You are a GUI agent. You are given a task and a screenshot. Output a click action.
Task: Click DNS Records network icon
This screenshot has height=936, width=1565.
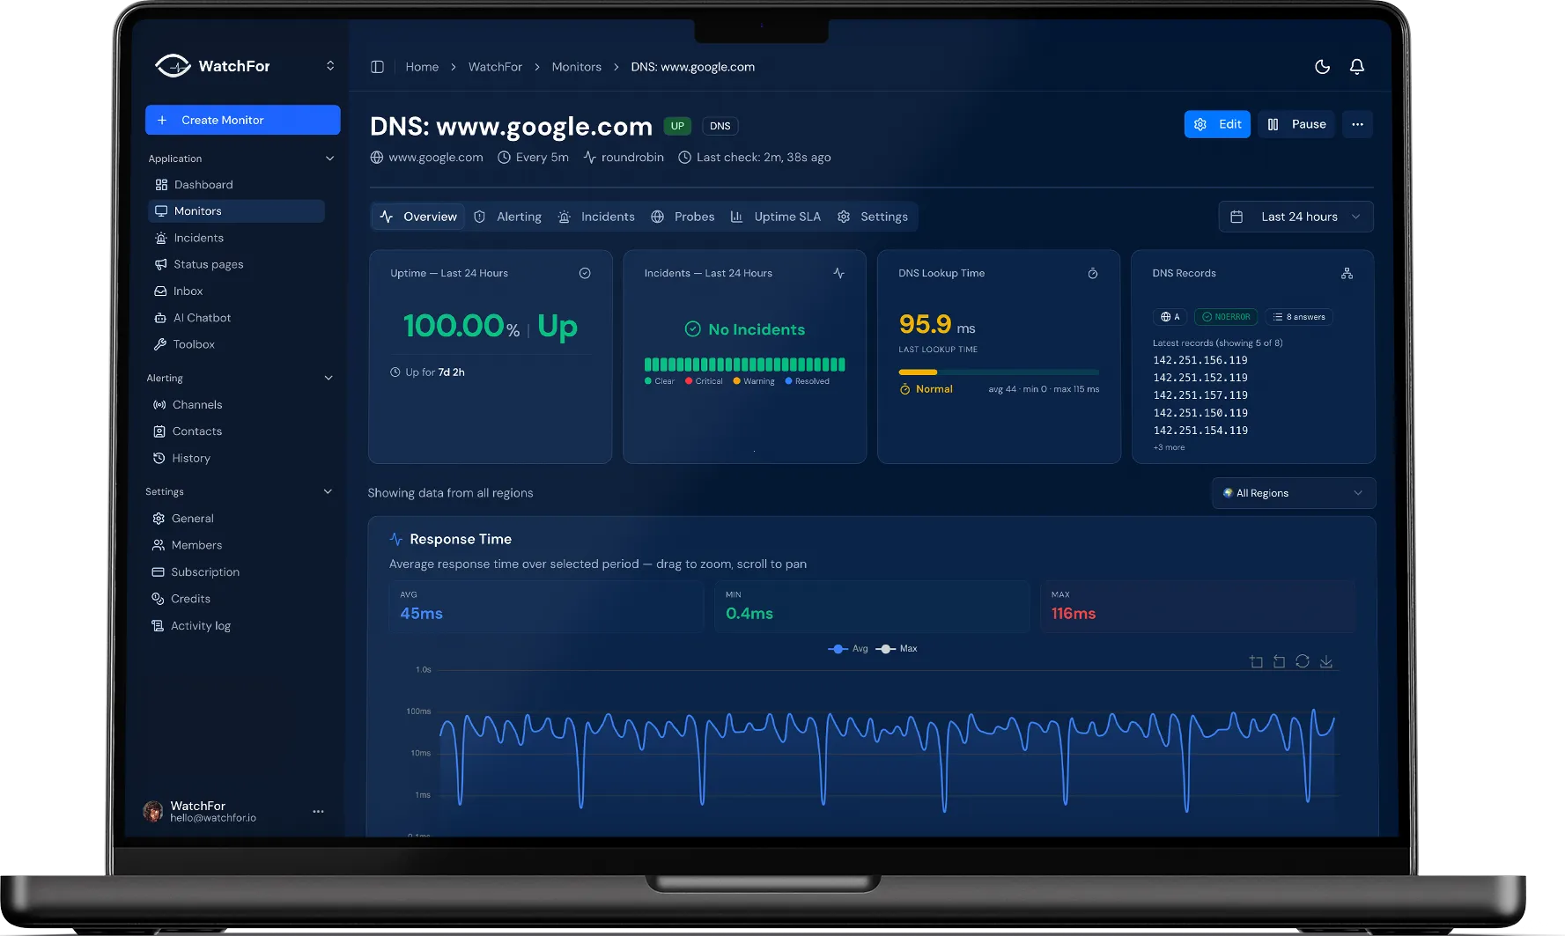[x=1347, y=274]
